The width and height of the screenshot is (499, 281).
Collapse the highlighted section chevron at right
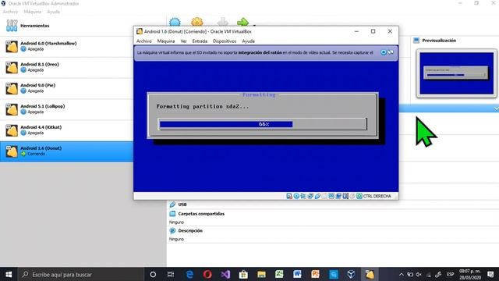(496, 109)
